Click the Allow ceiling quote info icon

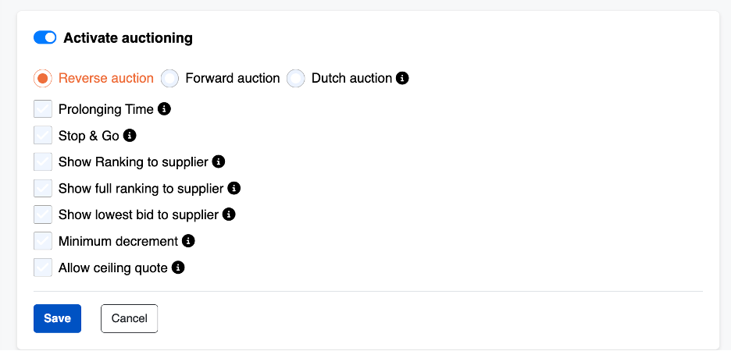178,268
